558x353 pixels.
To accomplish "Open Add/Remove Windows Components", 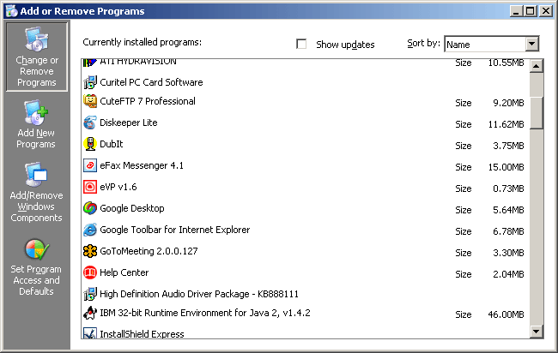I will pos(36,192).
